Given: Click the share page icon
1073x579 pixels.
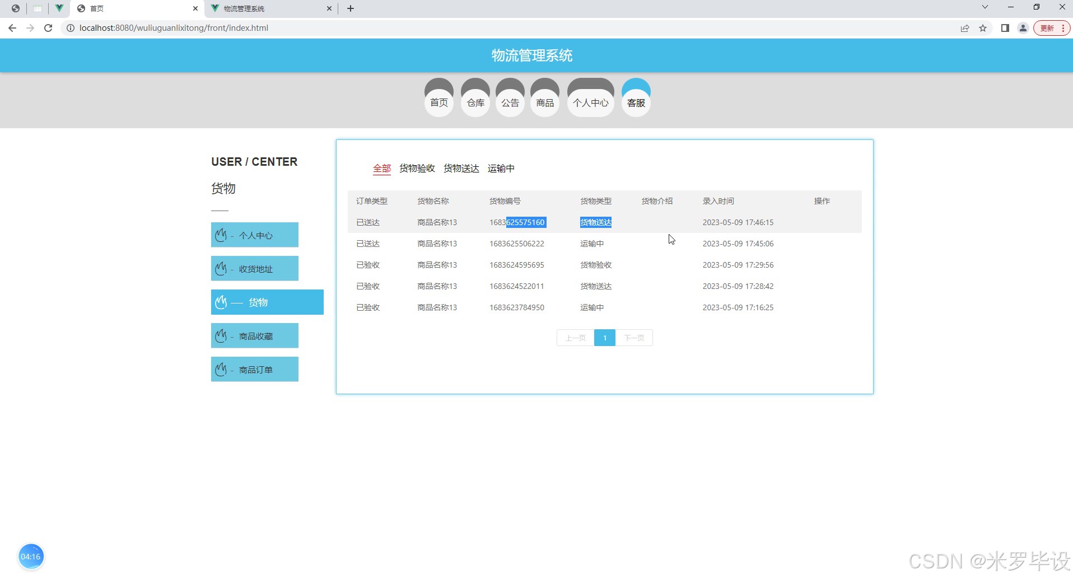Looking at the screenshot, I should click(x=965, y=28).
